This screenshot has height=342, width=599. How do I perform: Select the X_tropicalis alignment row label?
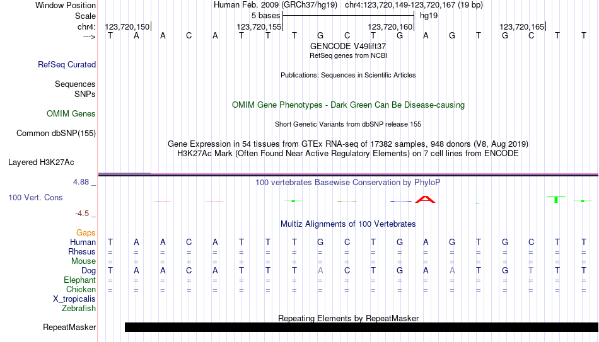74,299
